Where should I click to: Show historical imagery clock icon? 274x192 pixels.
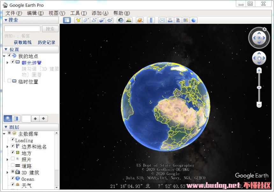[121, 20]
